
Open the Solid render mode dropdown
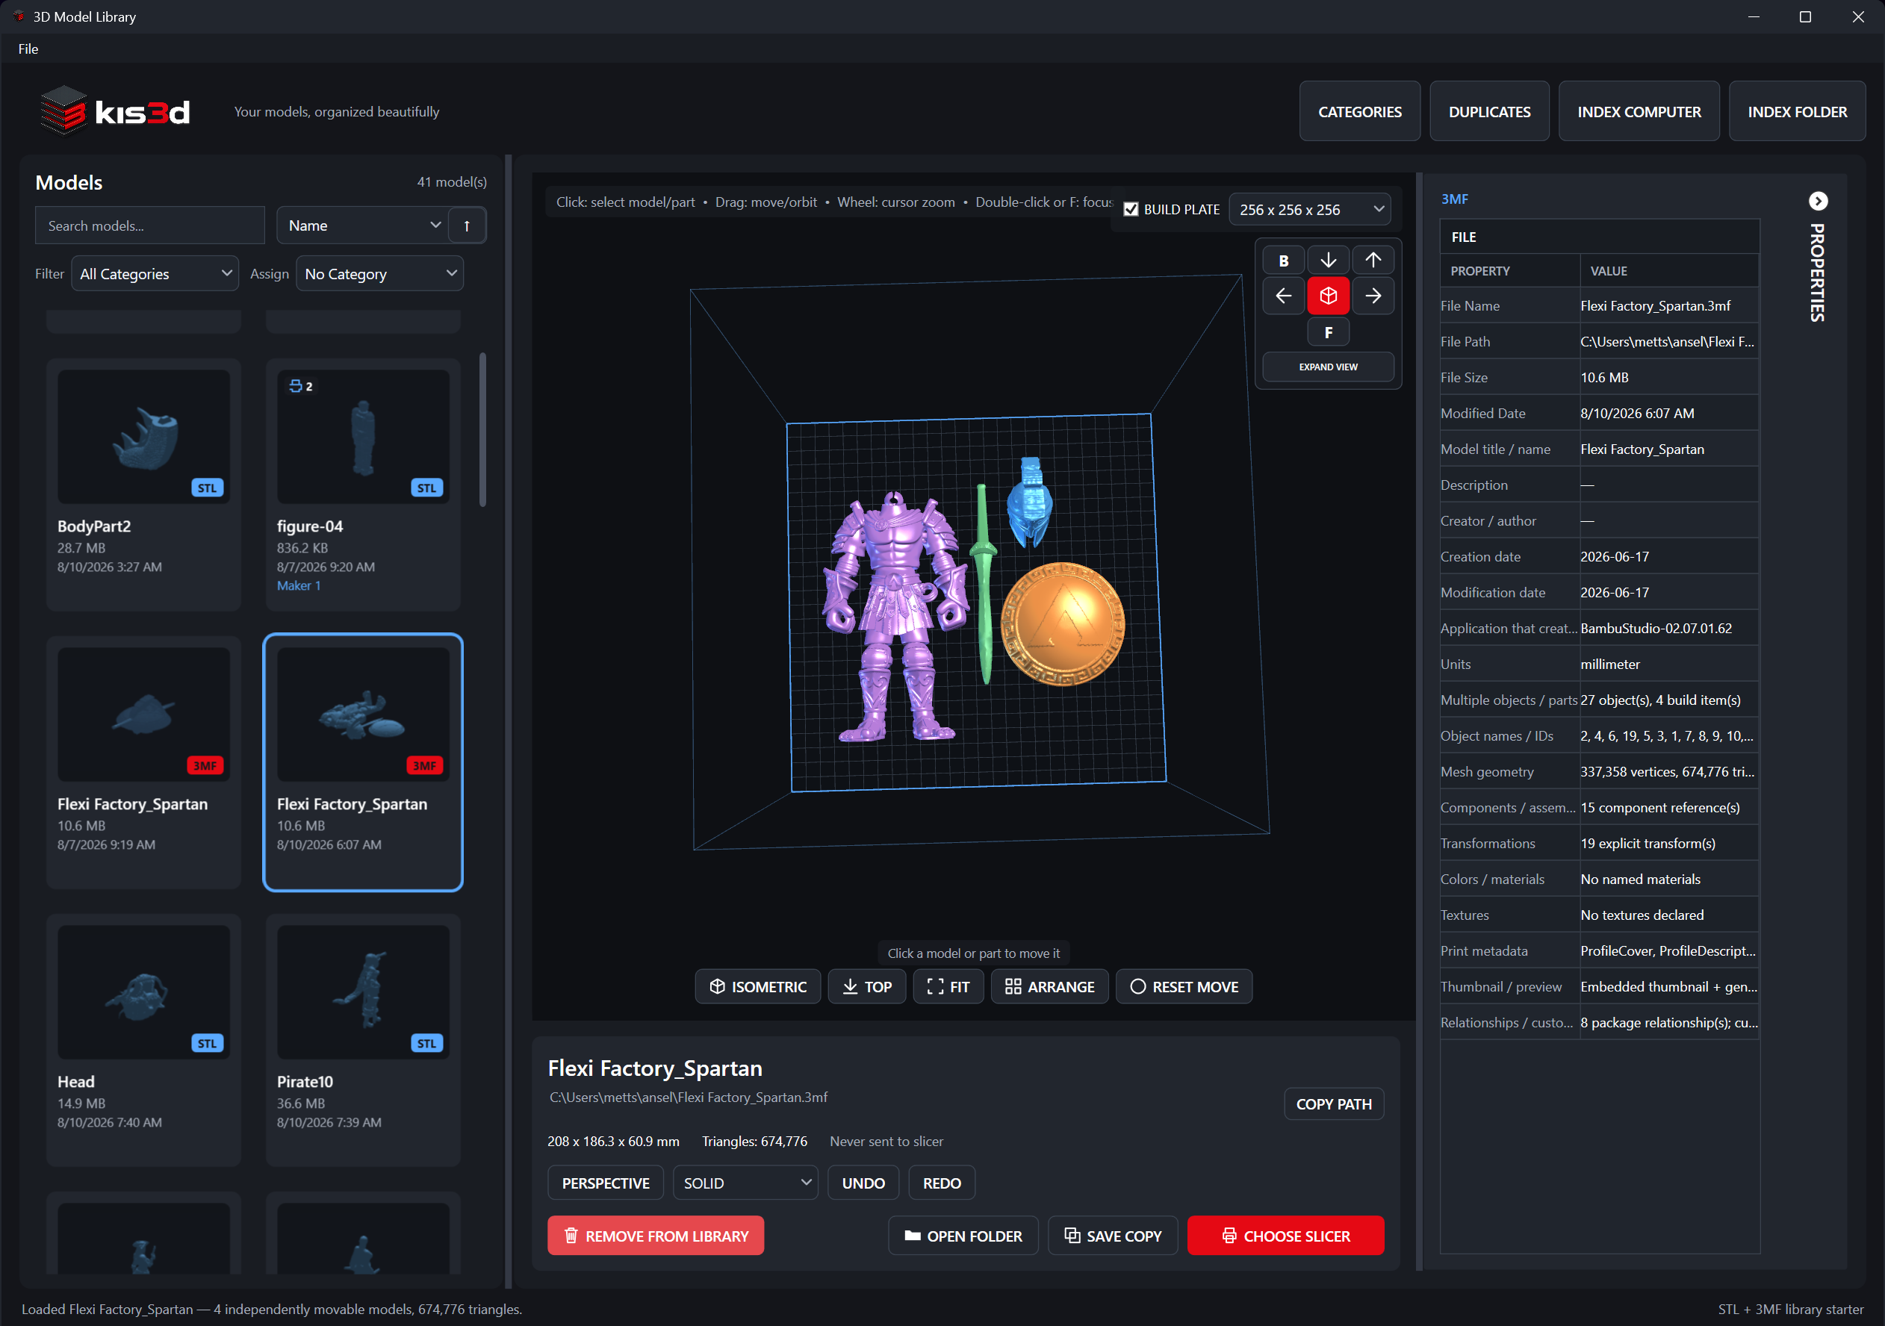pyautogui.click(x=745, y=1183)
